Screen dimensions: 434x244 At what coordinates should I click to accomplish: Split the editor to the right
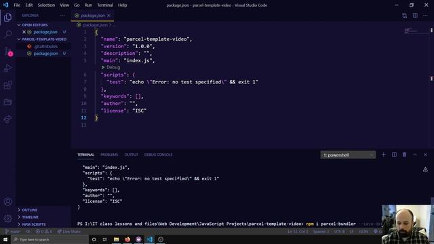pos(415,16)
